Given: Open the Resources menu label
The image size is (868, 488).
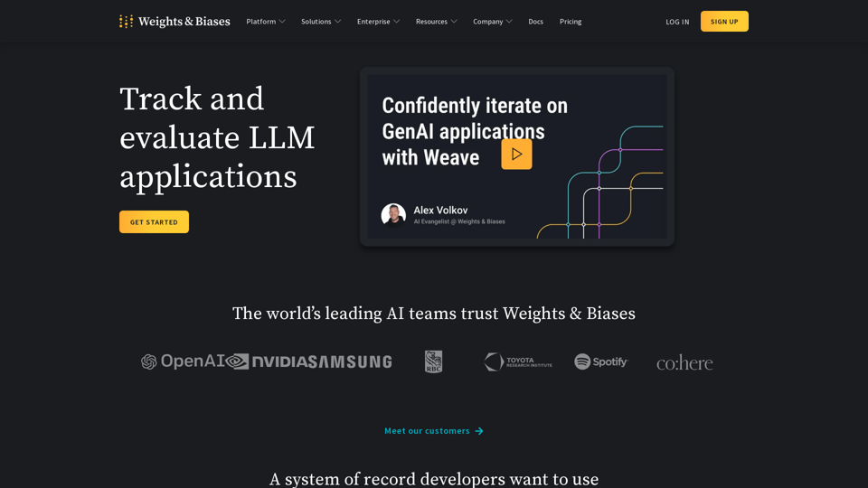Looking at the screenshot, I should [432, 22].
